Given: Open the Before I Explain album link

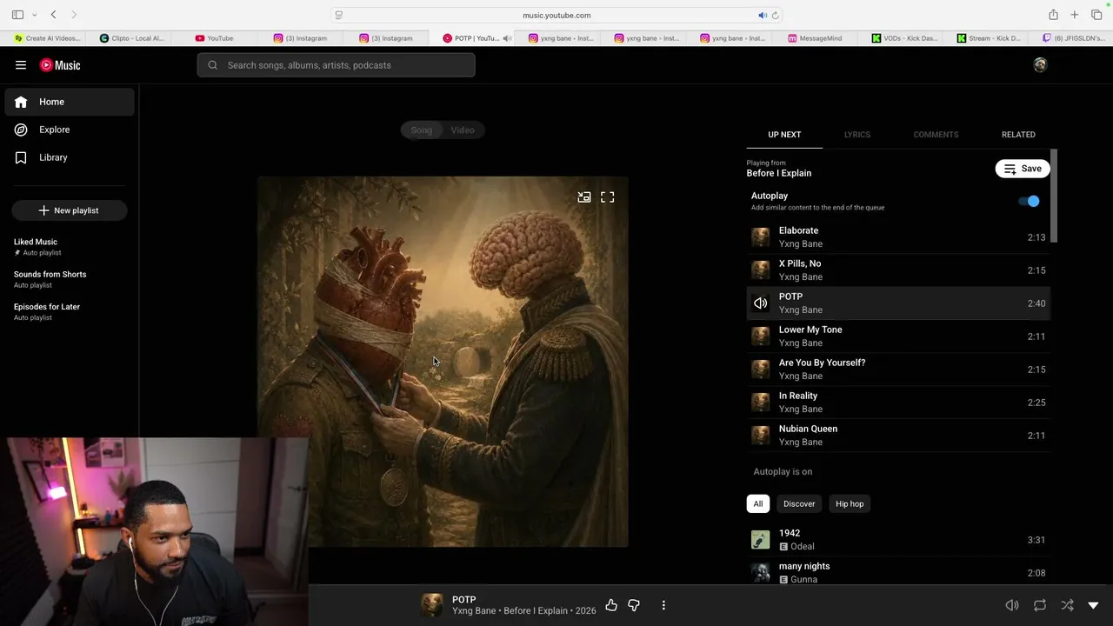Looking at the screenshot, I should coord(536,611).
